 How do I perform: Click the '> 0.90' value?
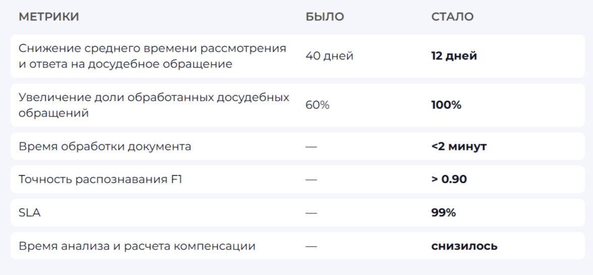pos(449,179)
